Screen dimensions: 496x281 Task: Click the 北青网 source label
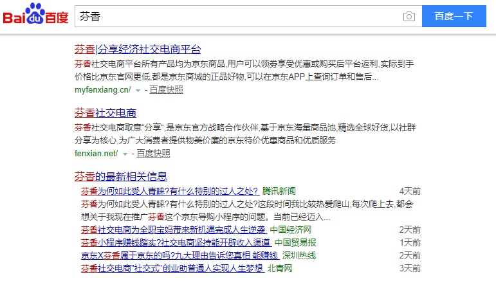click(280, 268)
